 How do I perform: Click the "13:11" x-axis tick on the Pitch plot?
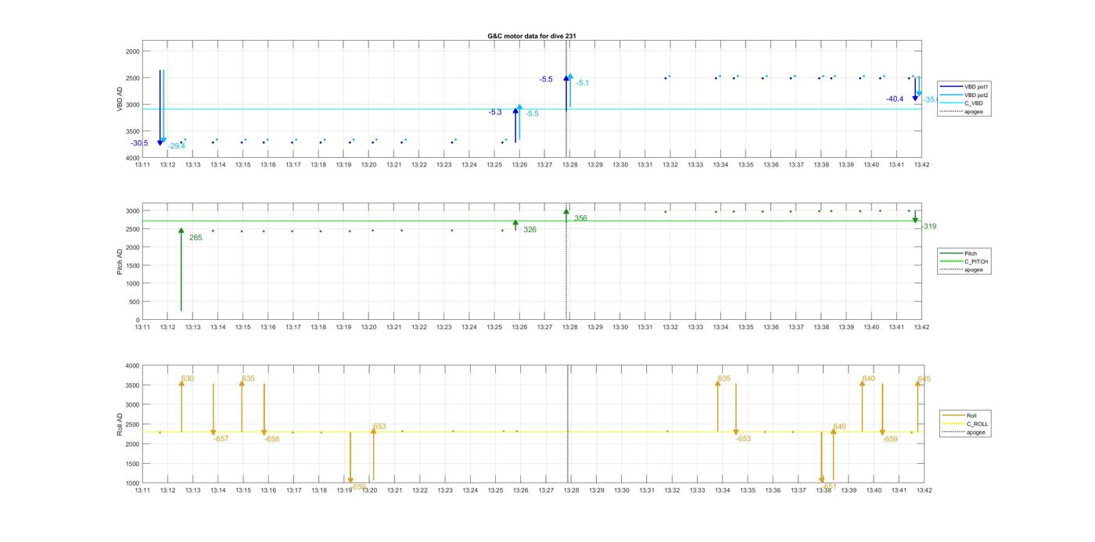[142, 327]
